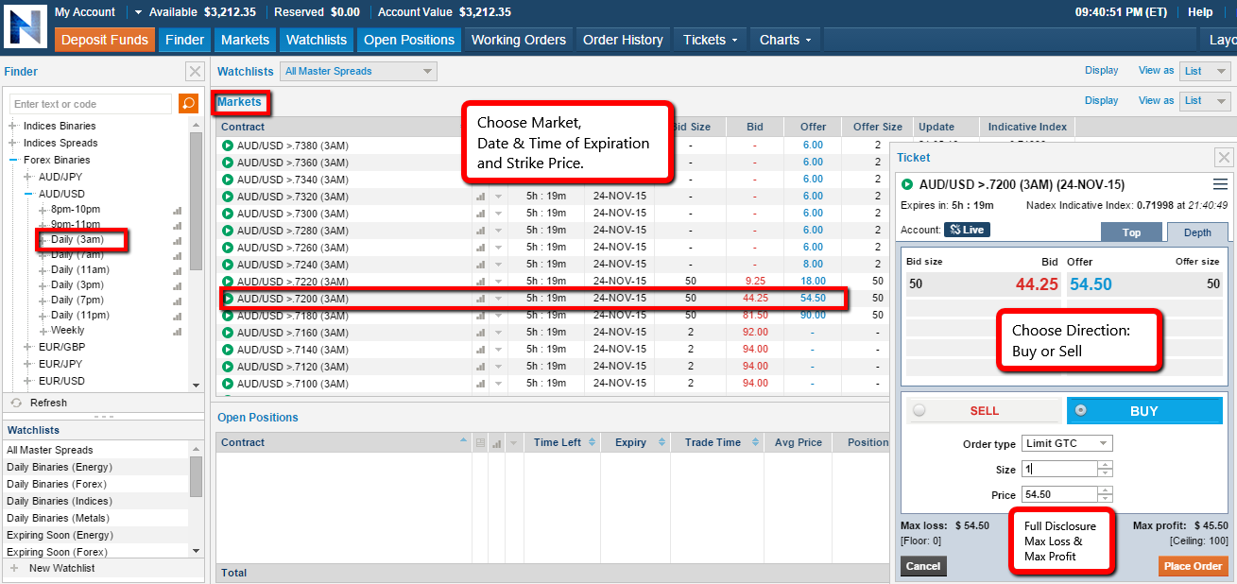
Task: Select the Depth tab in Ticket
Action: pyautogui.click(x=1197, y=232)
